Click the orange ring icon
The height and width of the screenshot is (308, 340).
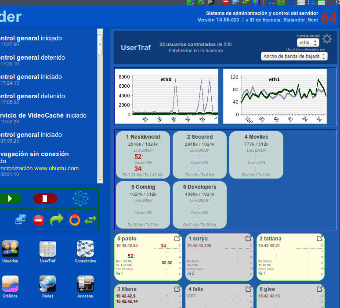(x=75, y=220)
